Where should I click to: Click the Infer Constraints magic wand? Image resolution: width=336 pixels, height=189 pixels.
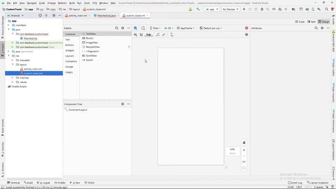164,35
